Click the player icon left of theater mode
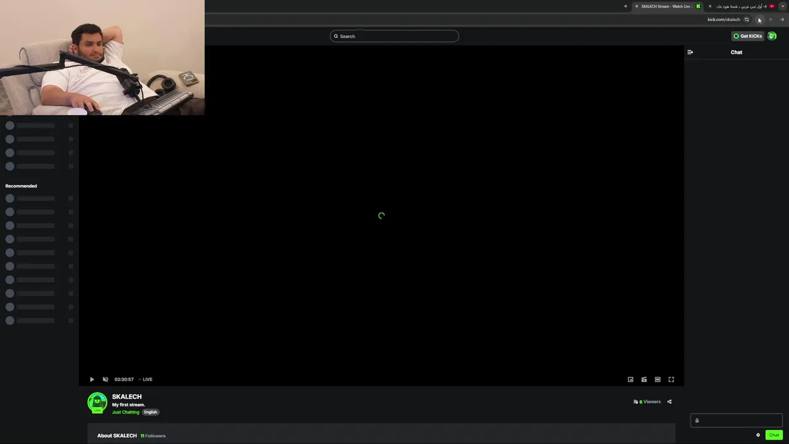Image resolution: width=789 pixels, height=444 pixels. click(644, 379)
